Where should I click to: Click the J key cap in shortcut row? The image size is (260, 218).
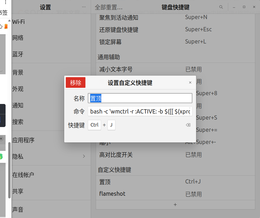click(111, 125)
